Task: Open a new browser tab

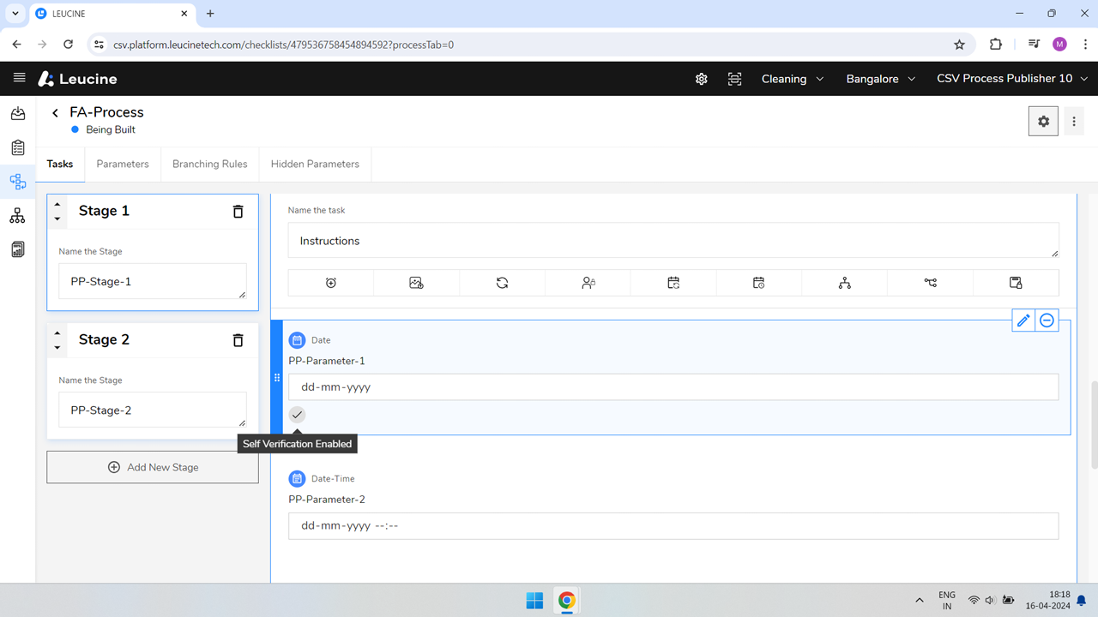Action: tap(210, 14)
